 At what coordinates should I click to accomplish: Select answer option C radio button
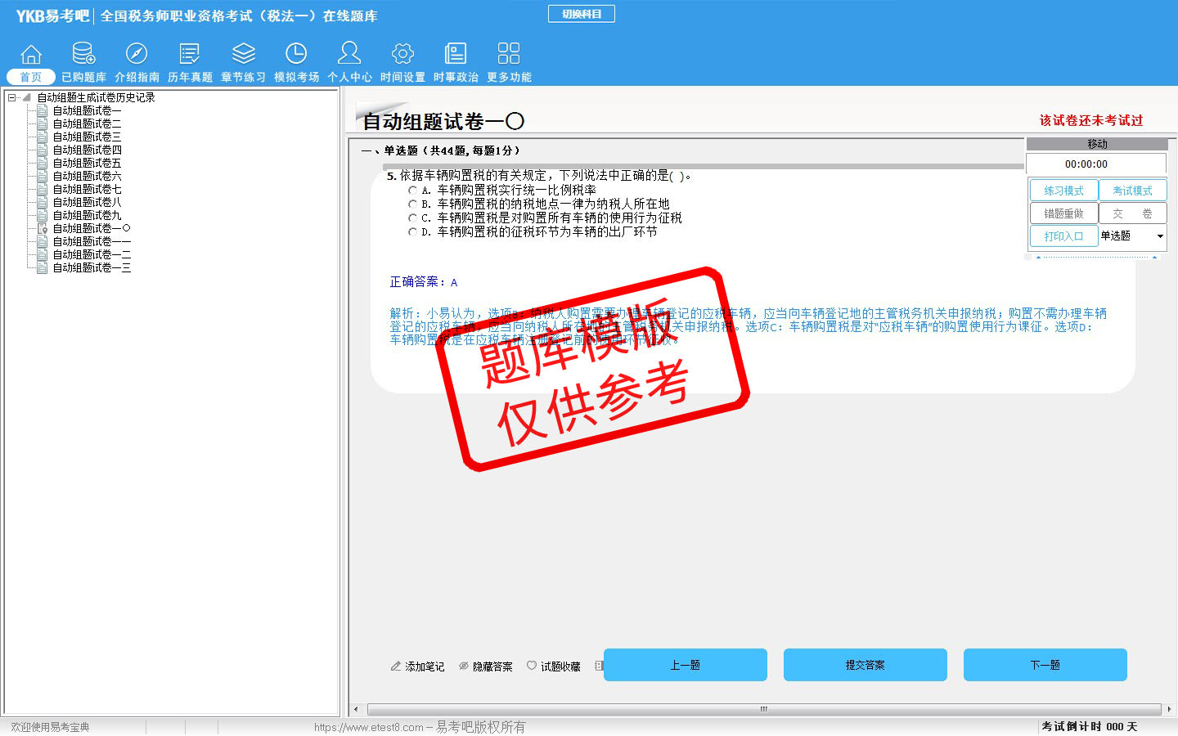413,218
